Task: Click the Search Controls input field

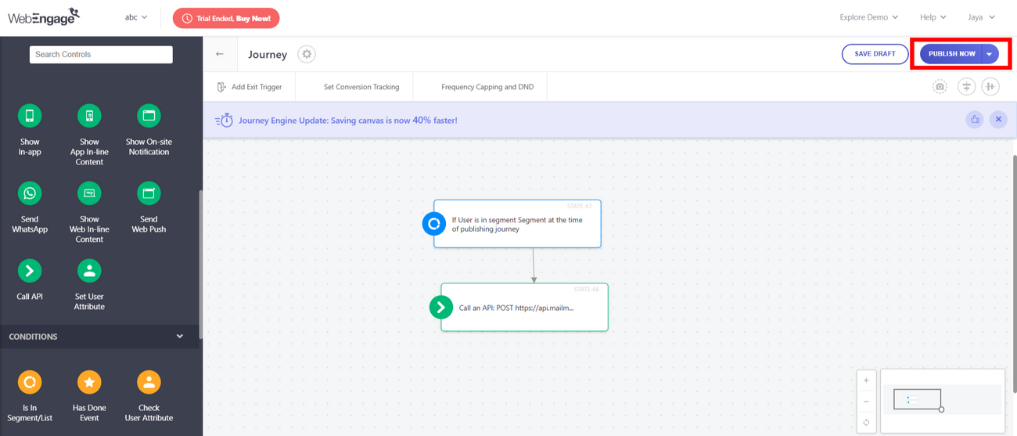Action: coord(101,54)
